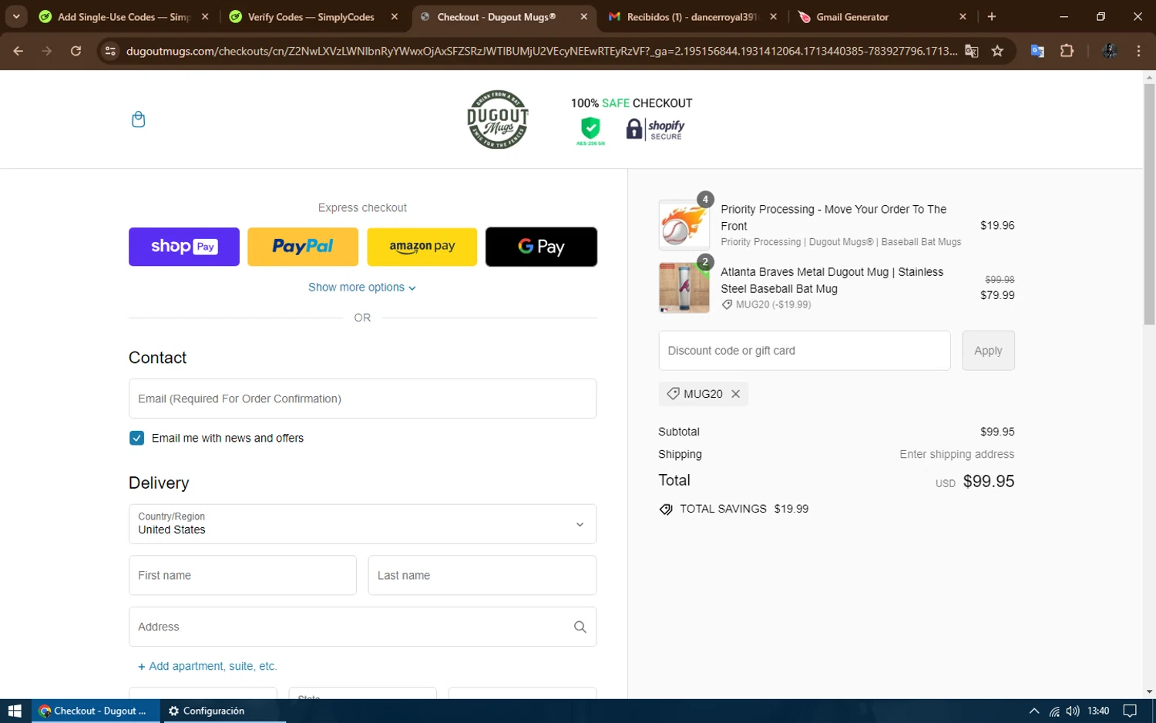This screenshot has width=1156, height=723.
Task: Click the browser address bar URL
Action: point(542,51)
